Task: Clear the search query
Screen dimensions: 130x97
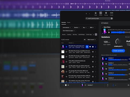Action: tap(112, 18)
